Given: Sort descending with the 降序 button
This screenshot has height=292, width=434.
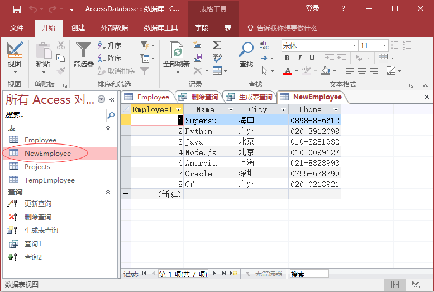Looking at the screenshot, I should 109,58.
